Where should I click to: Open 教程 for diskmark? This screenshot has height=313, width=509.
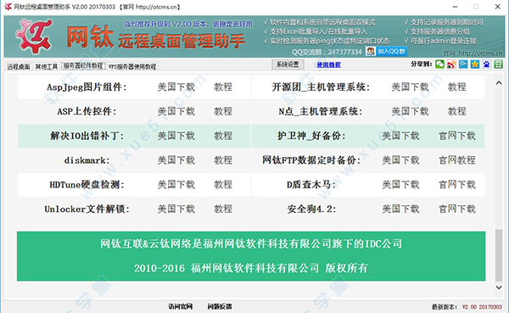(223, 160)
